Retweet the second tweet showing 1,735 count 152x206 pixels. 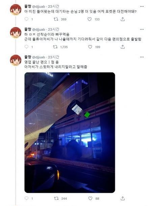(x=55, y=47)
